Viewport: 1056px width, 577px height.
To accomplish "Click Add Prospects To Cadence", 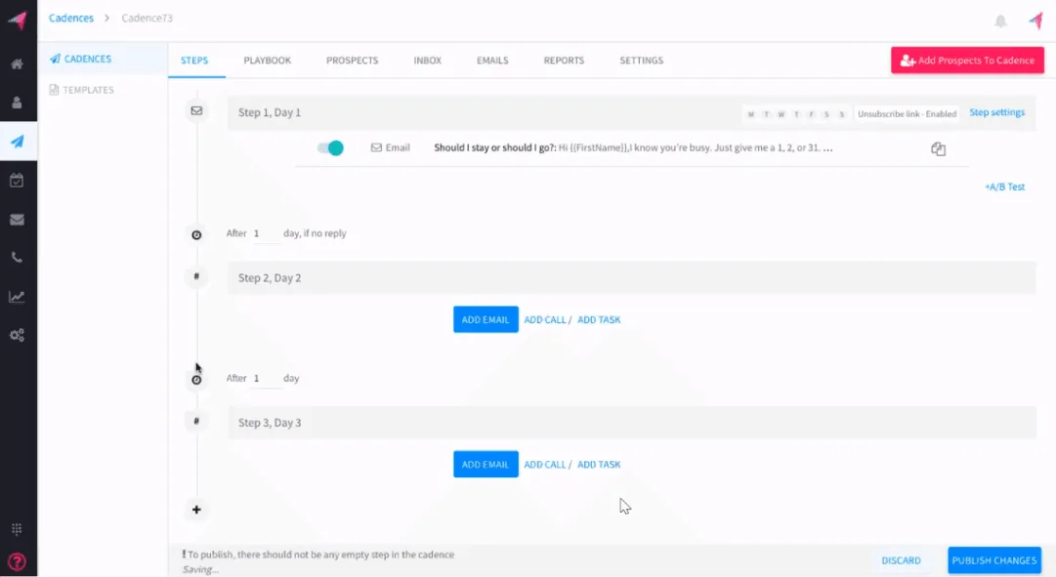I will pyautogui.click(x=966, y=60).
